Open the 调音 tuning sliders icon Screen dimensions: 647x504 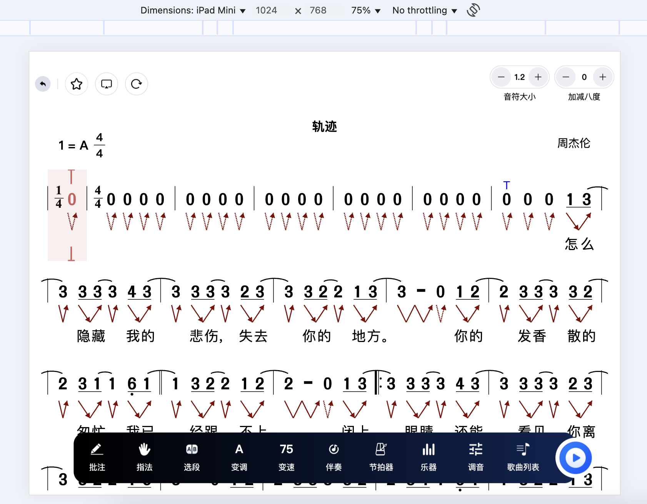[x=476, y=457]
